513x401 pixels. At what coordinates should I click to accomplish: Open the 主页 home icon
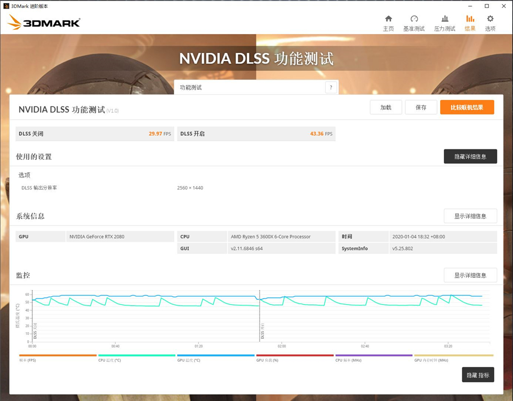pyautogui.click(x=387, y=21)
